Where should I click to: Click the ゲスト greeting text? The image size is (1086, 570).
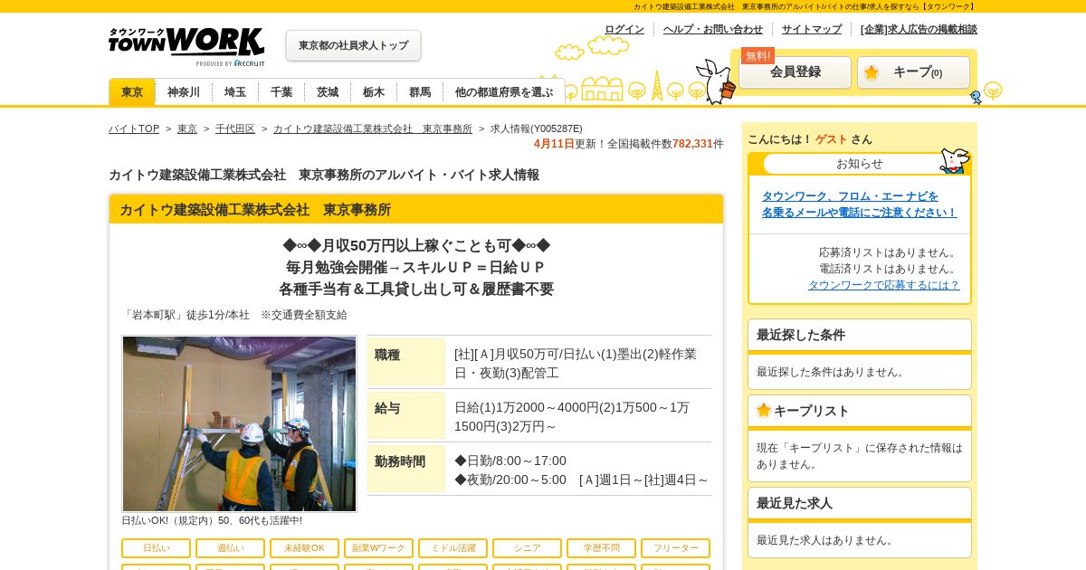pyautogui.click(x=831, y=139)
